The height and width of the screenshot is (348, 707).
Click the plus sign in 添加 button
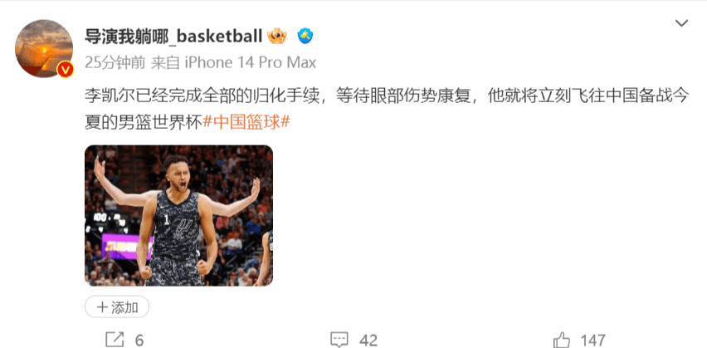(102, 308)
